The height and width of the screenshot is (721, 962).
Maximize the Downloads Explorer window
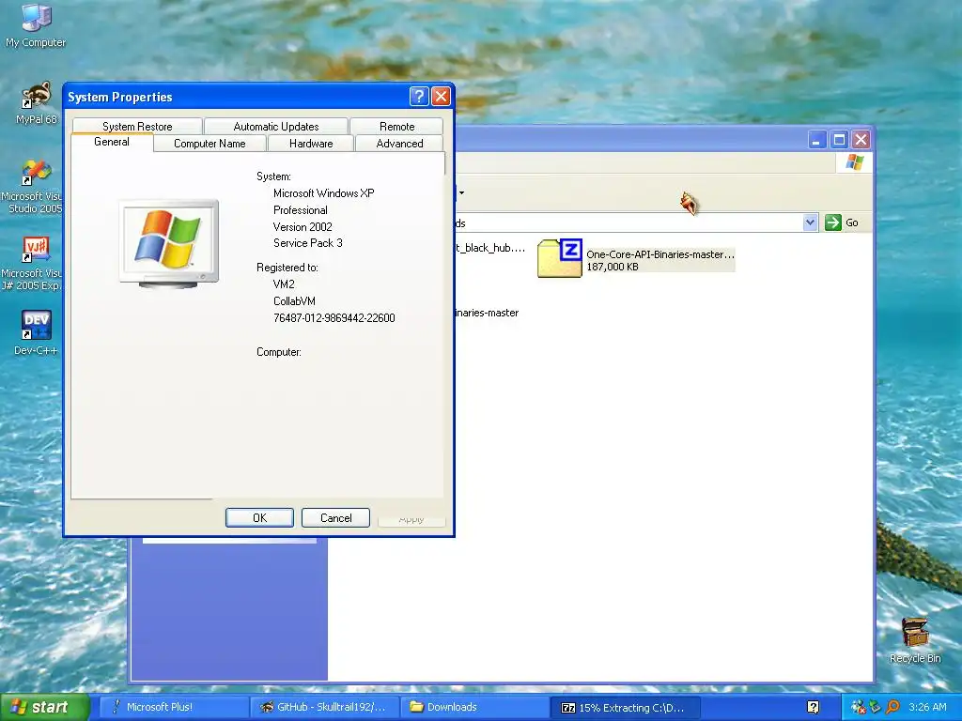pos(839,140)
